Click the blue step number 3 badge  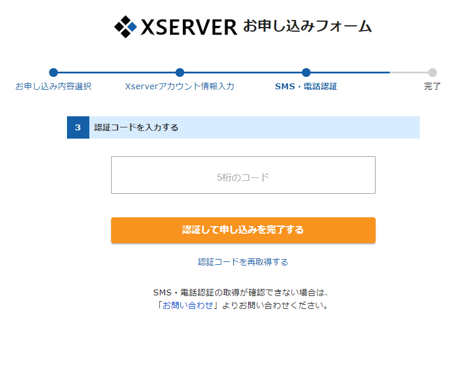pyautogui.click(x=78, y=127)
